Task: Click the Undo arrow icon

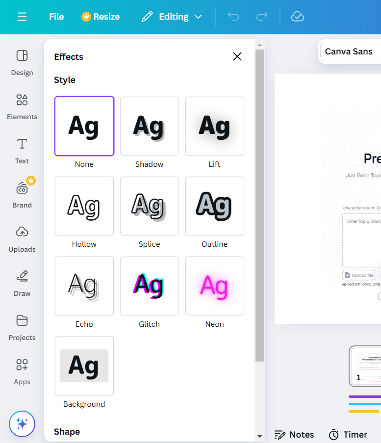Action: tap(233, 17)
